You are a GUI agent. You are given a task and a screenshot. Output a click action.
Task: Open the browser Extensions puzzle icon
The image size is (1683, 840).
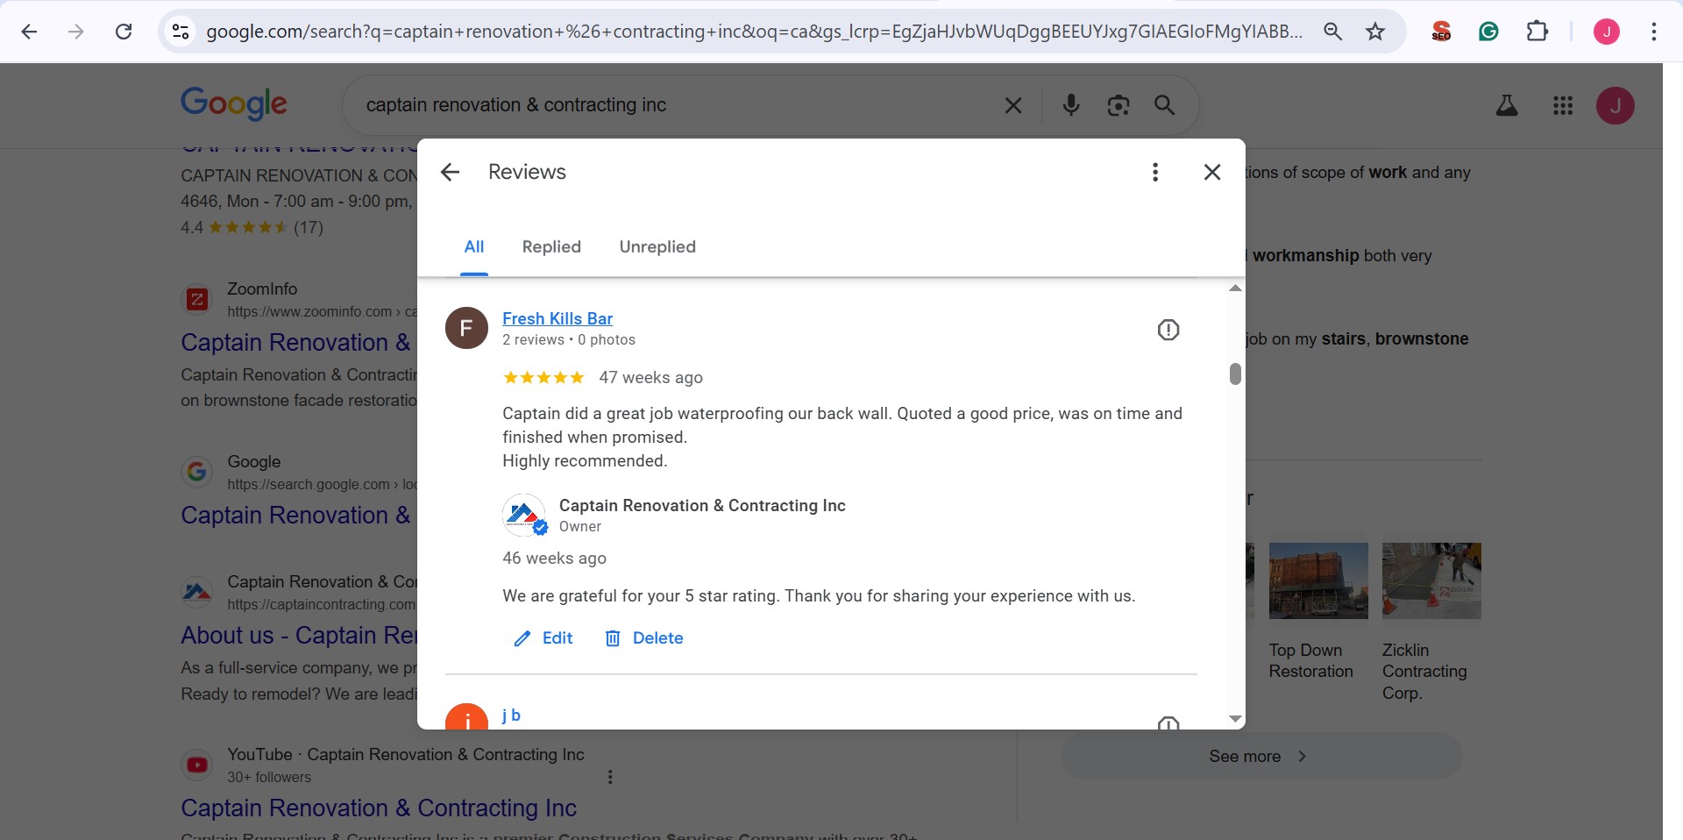(x=1537, y=32)
